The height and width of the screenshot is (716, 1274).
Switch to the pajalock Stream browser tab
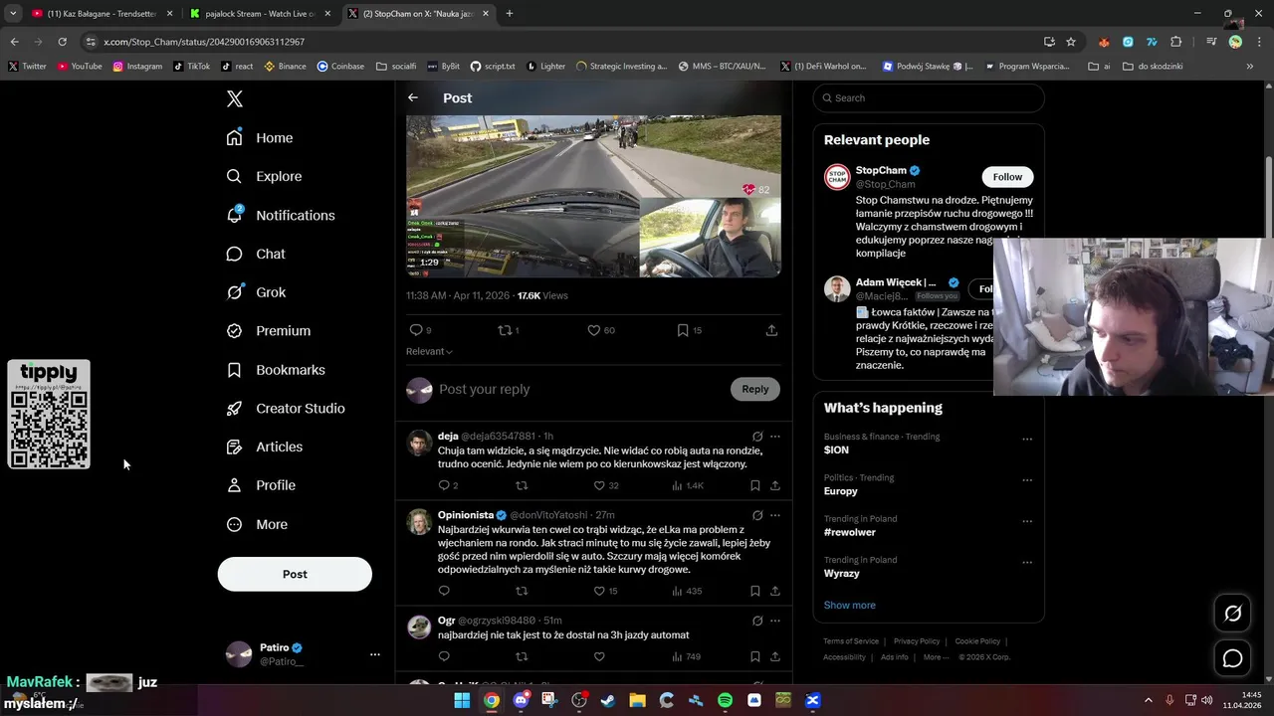(261, 14)
